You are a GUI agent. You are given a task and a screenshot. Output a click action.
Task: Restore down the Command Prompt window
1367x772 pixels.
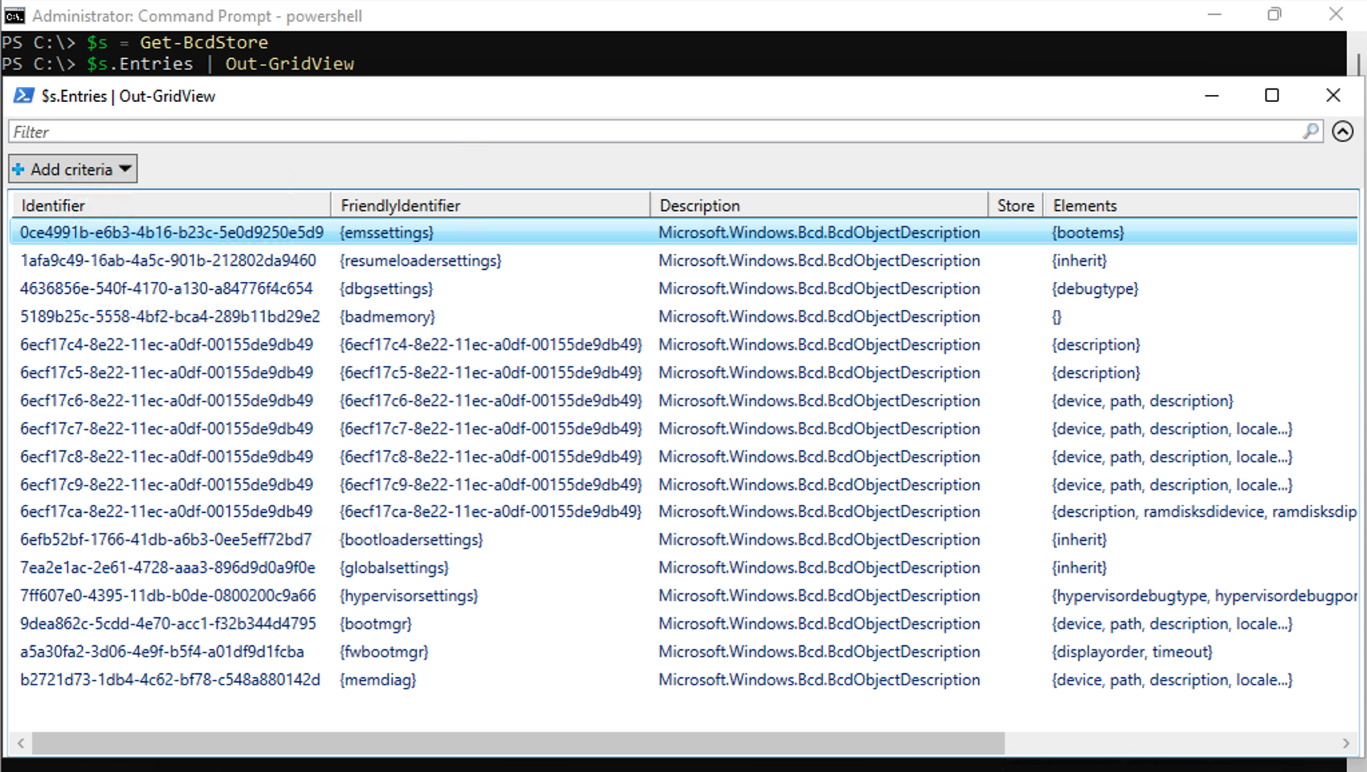coord(1274,15)
